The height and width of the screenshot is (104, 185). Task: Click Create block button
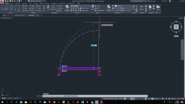[97, 6]
